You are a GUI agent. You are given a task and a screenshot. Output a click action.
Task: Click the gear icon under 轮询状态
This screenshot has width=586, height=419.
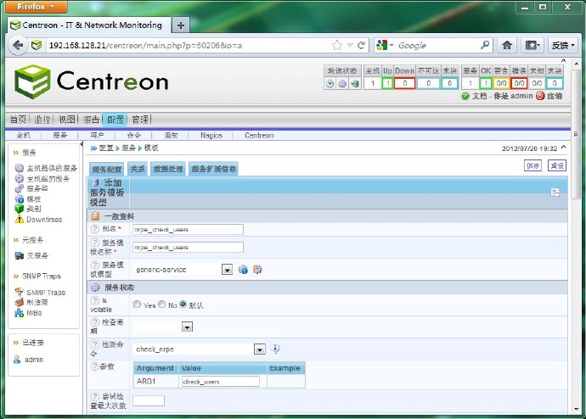342,84
